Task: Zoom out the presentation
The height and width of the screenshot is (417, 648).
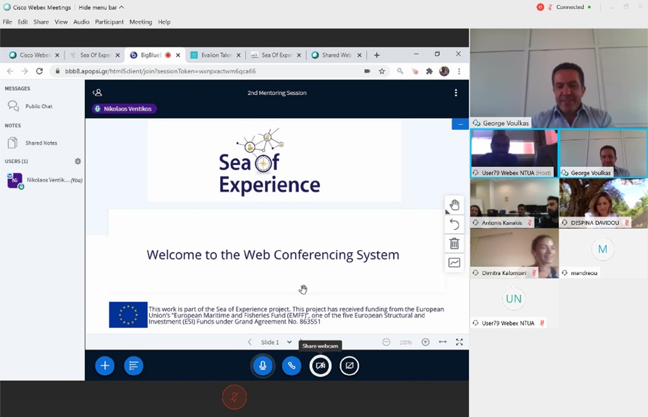Action: (x=386, y=342)
